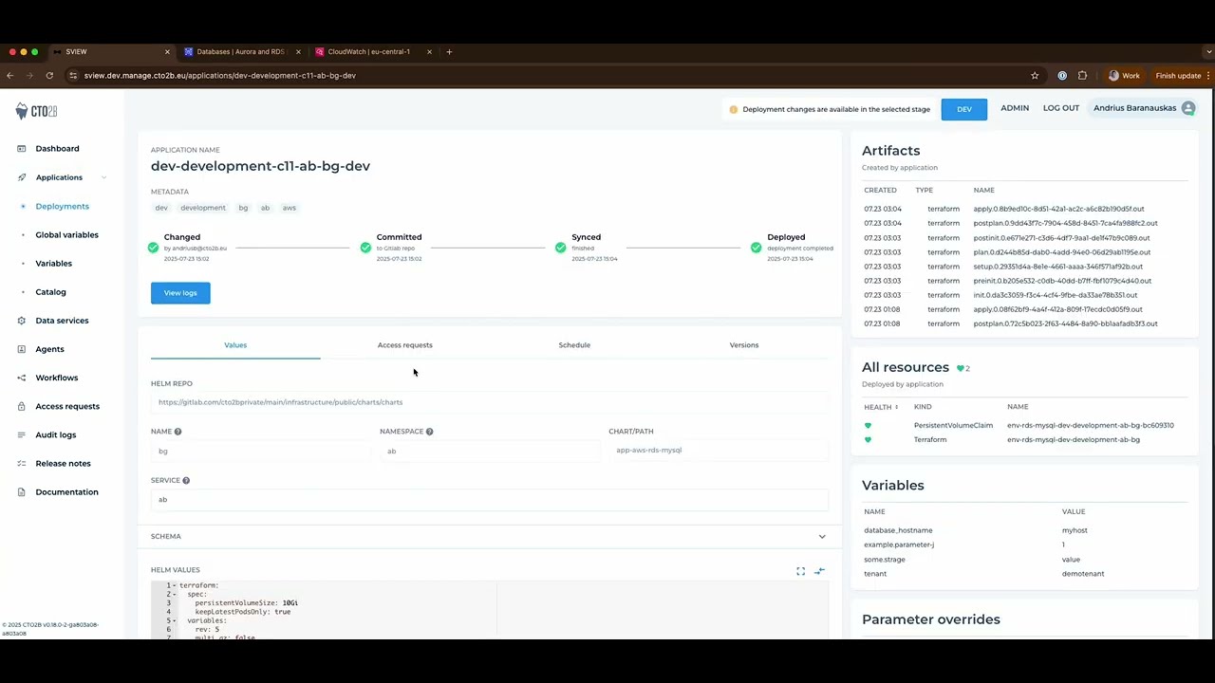
Task: Switch to the Schedule tab
Action: 574,345
